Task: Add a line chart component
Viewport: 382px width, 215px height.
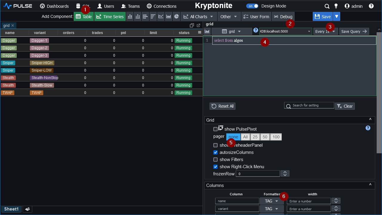Action: click(x=161, y=17)
